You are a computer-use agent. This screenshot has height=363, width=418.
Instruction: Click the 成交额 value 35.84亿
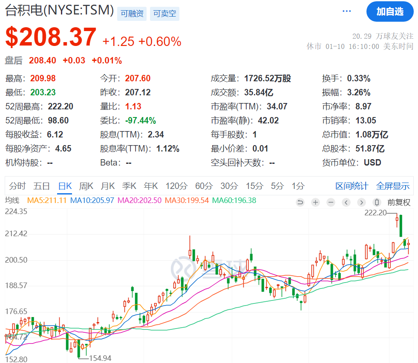click(259, 92)
